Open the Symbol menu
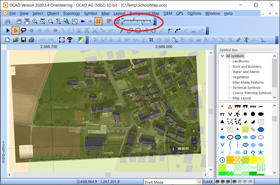Image resolution: width=280 pixels, height=185 pixels. pos(91,13)
